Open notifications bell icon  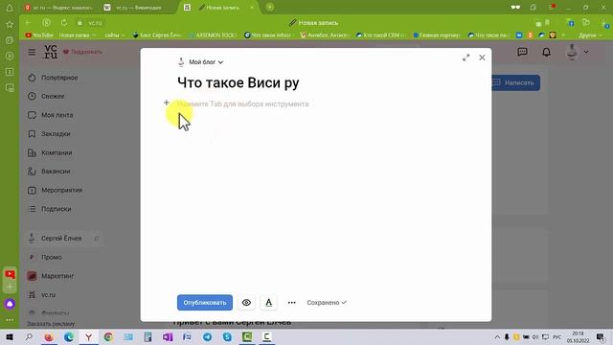(546, 52)
